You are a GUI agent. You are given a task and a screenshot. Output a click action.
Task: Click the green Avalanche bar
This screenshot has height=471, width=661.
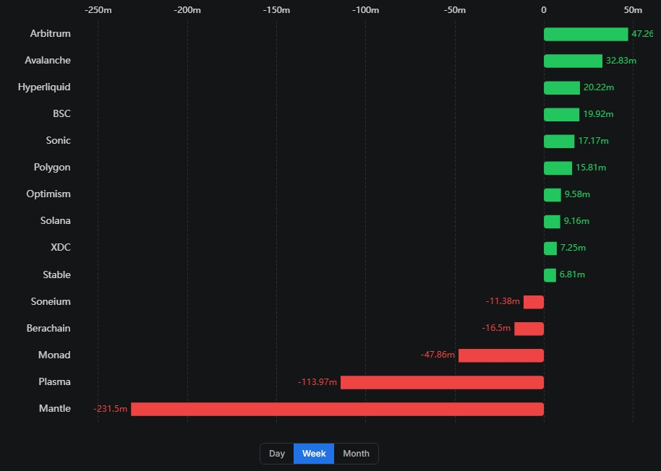(573, 61)
